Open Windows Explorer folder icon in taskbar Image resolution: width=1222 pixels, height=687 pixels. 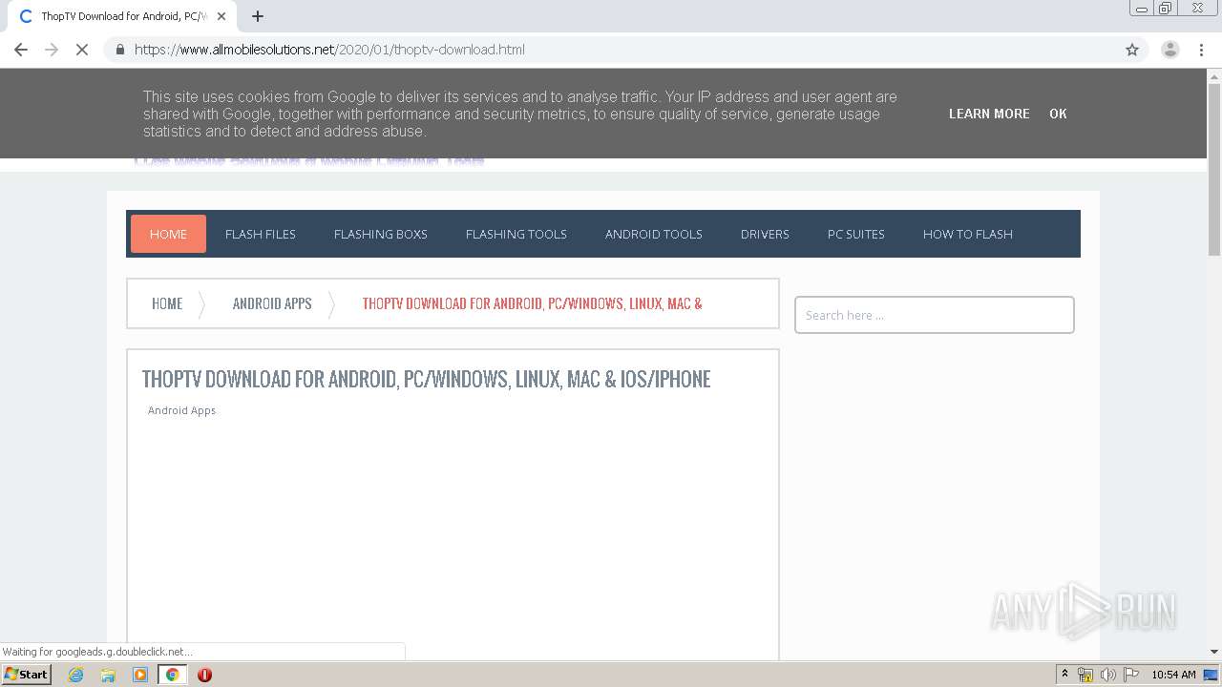point(108,675)
